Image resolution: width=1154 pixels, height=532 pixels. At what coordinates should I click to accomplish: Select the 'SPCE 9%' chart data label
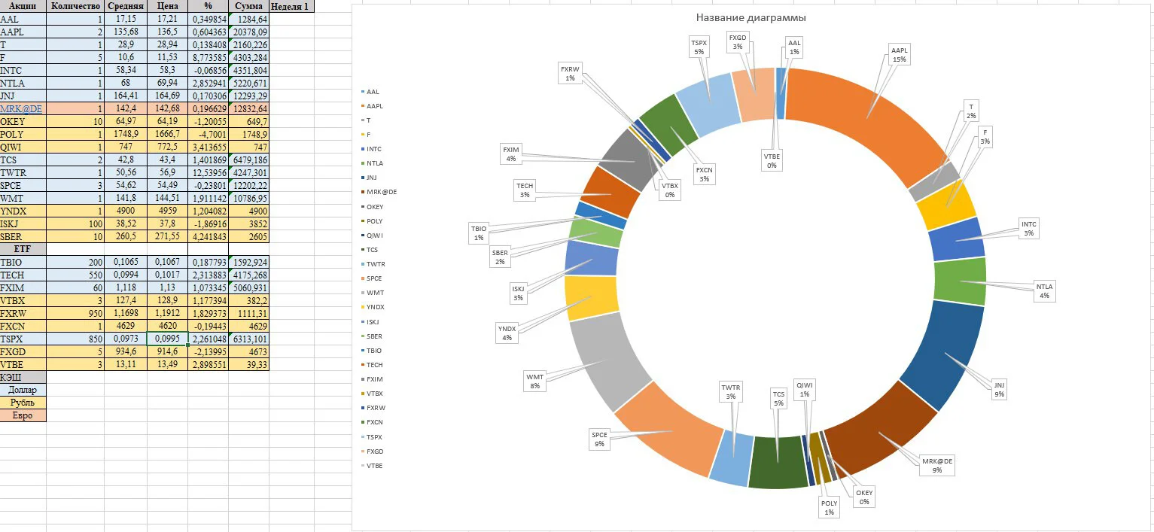tap(599, 439)
